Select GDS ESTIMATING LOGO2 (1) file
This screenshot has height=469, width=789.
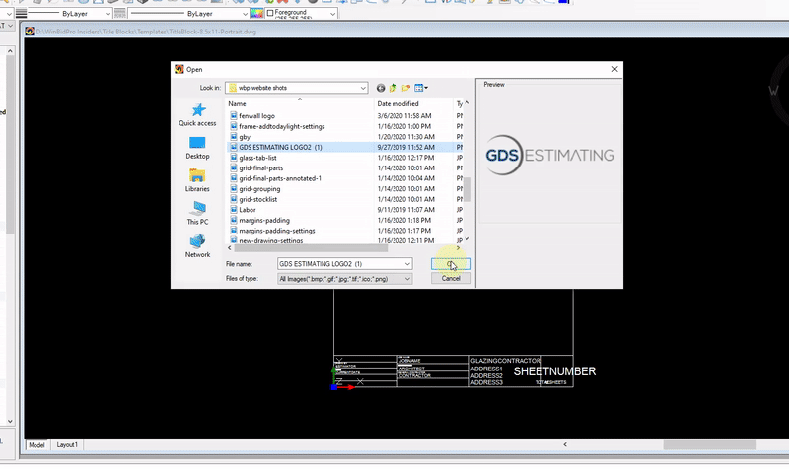click(280, 147)
